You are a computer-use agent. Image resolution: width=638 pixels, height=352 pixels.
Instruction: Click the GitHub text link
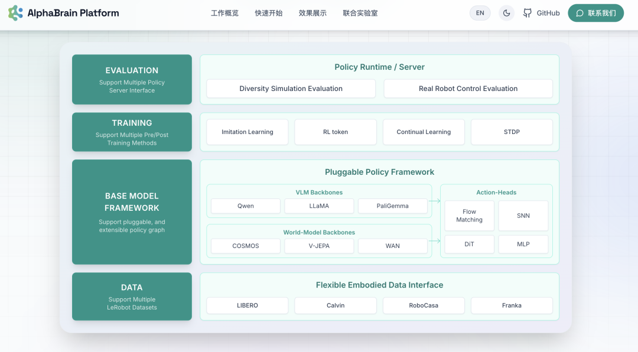[548, 13]
